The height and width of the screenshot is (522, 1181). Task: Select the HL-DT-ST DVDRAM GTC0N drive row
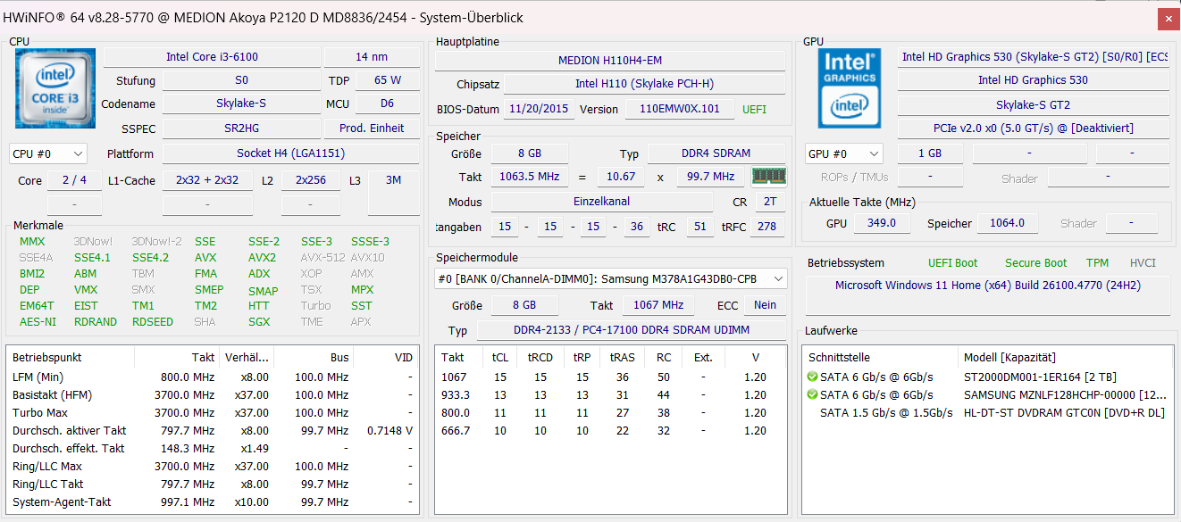click(x=987, y=413)
